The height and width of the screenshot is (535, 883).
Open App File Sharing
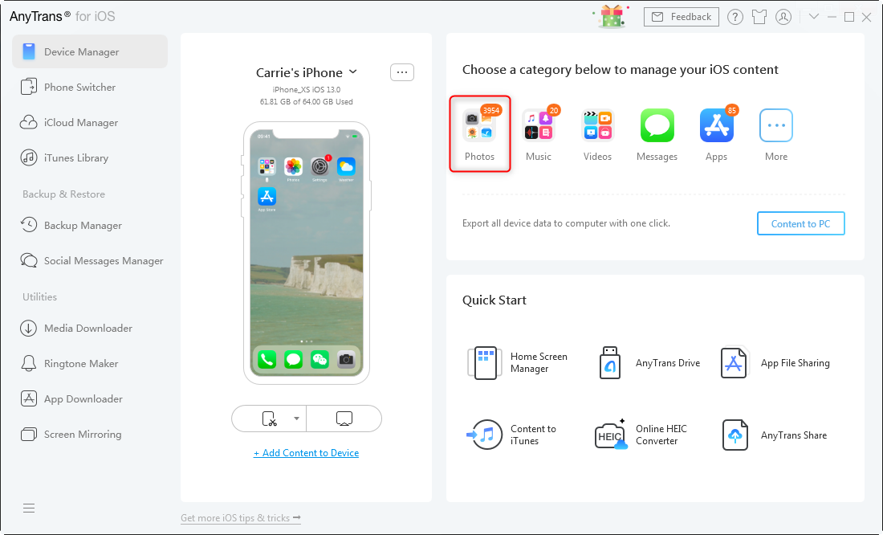click(775, 363)
